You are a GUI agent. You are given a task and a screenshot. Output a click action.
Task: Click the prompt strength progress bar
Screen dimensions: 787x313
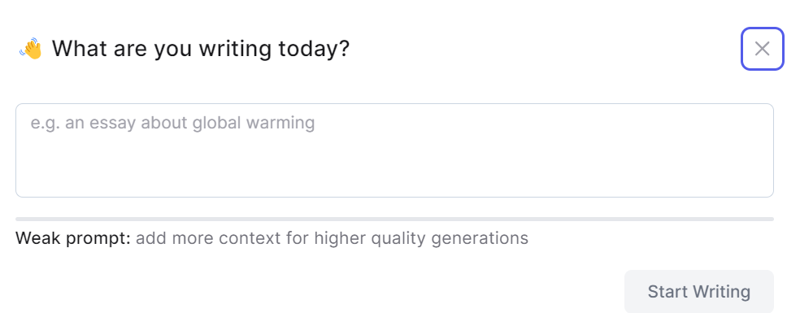394,220
